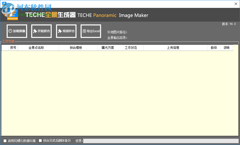Click 全景输出目录 label

[117, 38]
